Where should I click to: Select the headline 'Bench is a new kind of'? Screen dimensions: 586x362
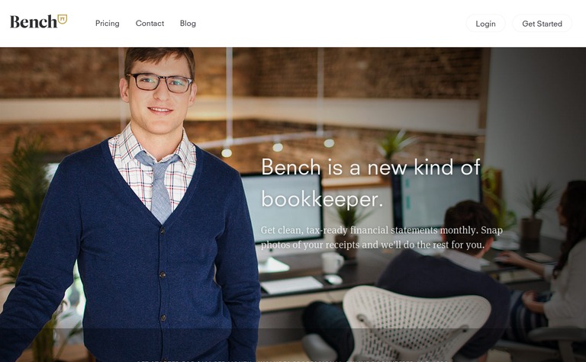370,167
